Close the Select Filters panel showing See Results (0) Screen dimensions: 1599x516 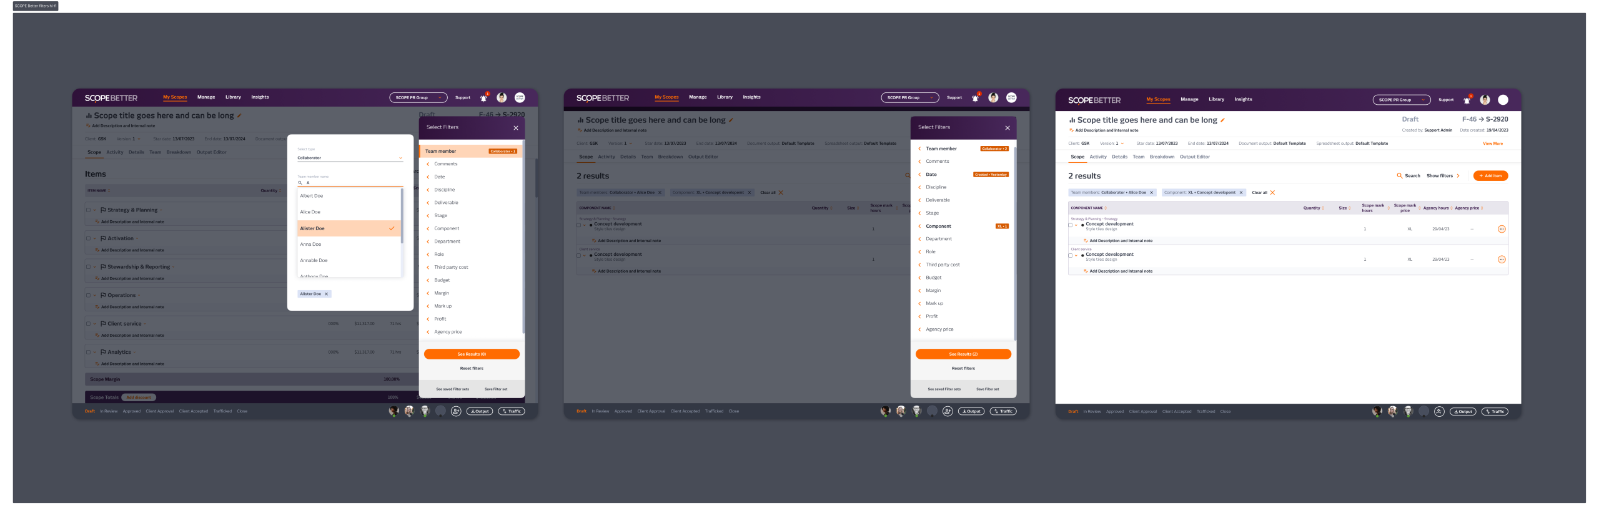tap(516, 128)
